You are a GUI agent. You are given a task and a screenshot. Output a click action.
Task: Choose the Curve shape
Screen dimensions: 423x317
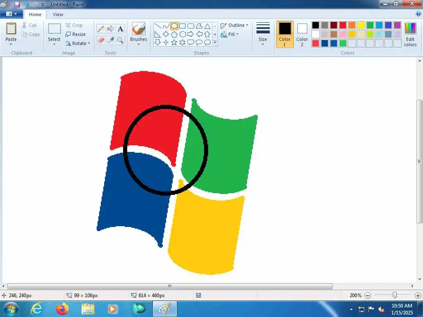[x=166, y=26]
